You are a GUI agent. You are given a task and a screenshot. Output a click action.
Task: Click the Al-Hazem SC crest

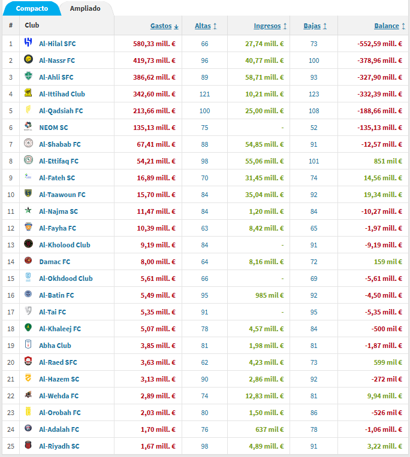coord(28,378)
